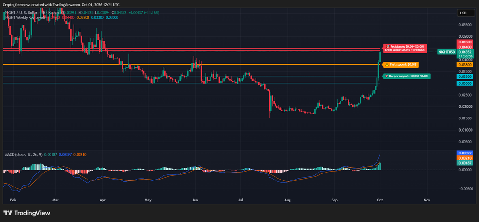
Task: Click the Oct label on time axis
Action: click(380, 200)
